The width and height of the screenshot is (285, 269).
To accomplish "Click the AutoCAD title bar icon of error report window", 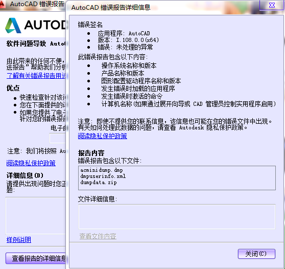I will point(2,4).
